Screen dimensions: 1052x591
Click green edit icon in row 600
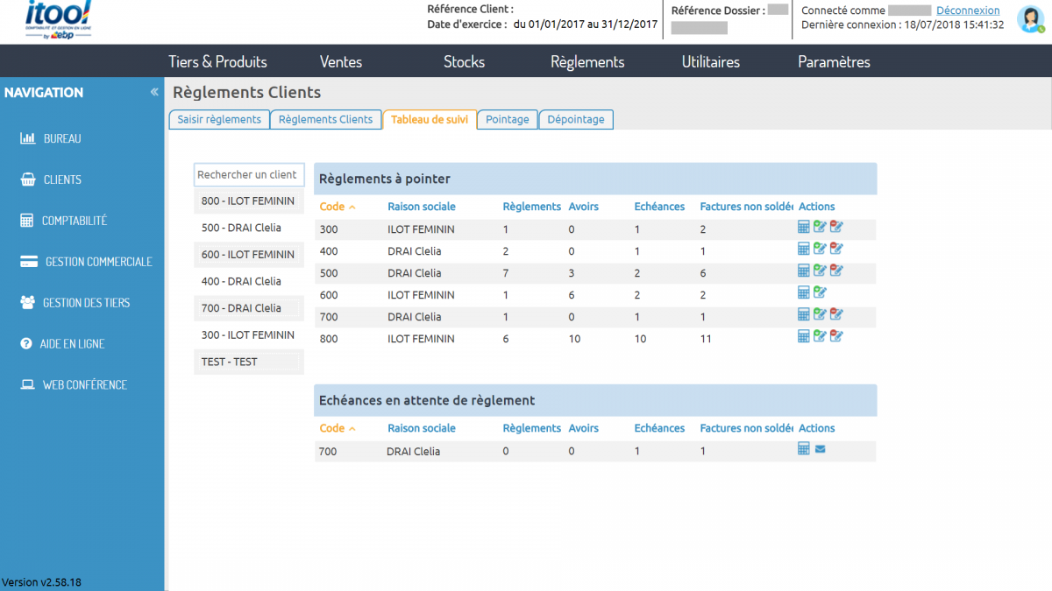(820, 292)
